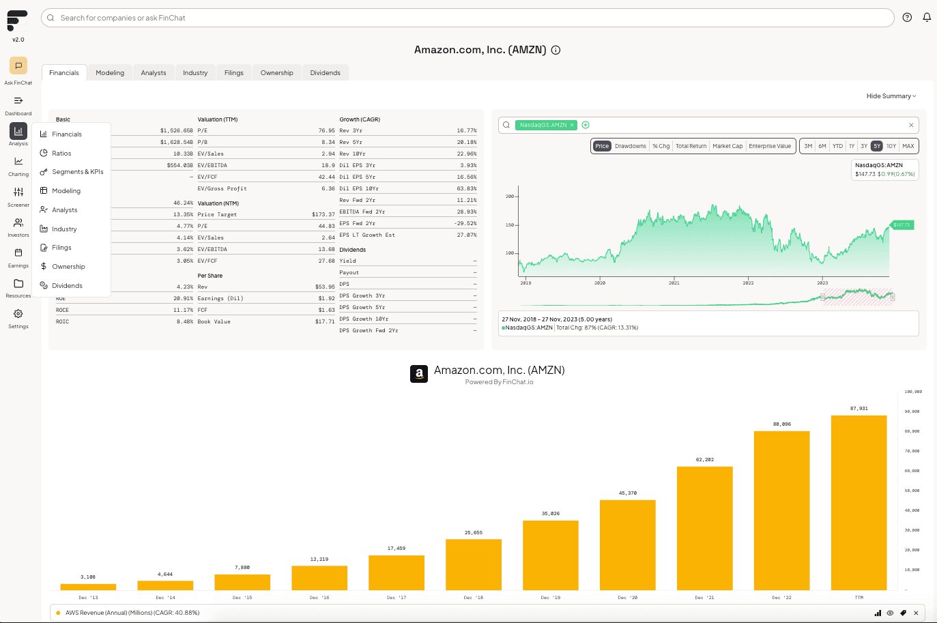Set chart range to 6M
Screen dimensions: 937x623
point(822,146)
